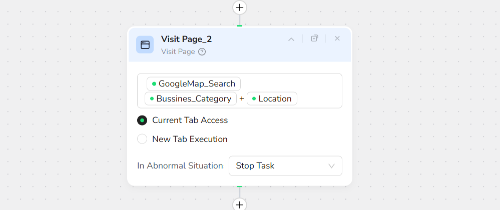The height and width of the screenshot is (210, 500).
Task: Duplicate the Visit Page_2 node
Action: [x=314, y=38]
